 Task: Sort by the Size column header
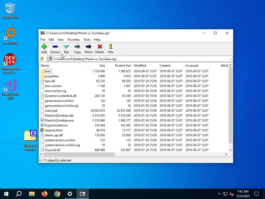tap(93, 66)
